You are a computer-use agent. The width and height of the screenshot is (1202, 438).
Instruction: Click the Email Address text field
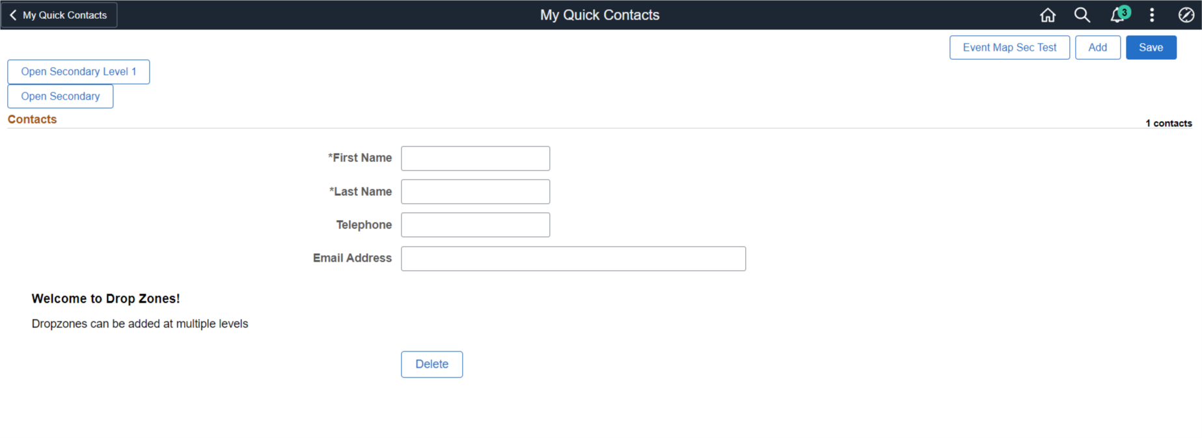pos(573,258)
